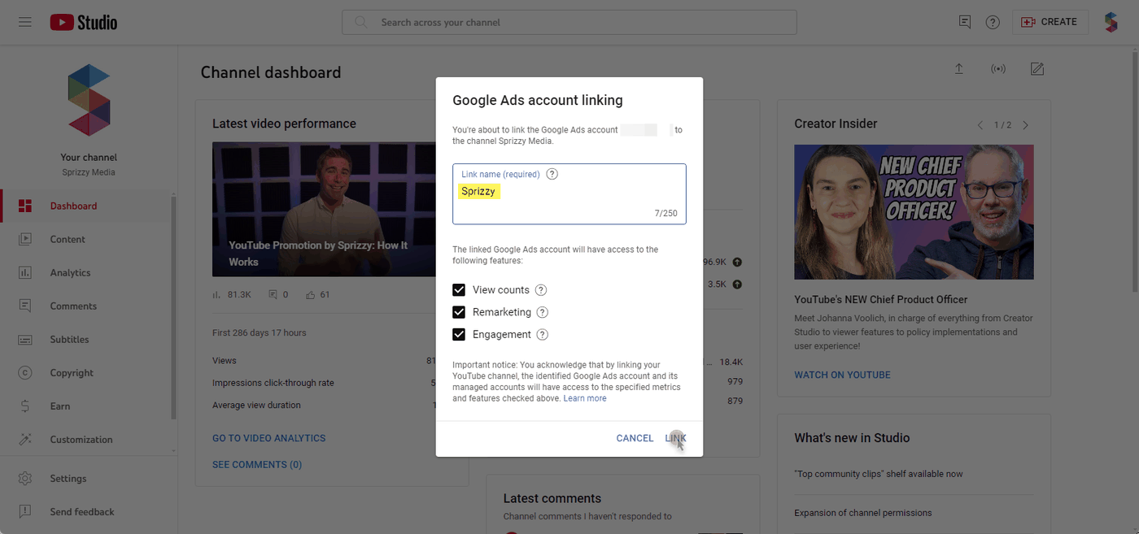Click "Impressions click-through rate" text
This screenshot has height=534, width=1139.
273,383
